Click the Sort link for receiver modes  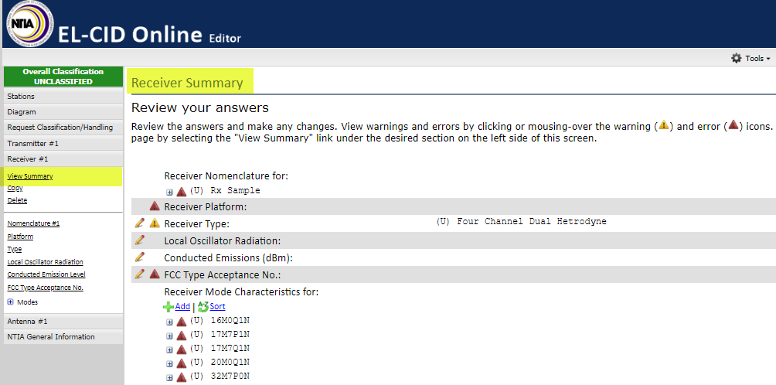(217, 307)
